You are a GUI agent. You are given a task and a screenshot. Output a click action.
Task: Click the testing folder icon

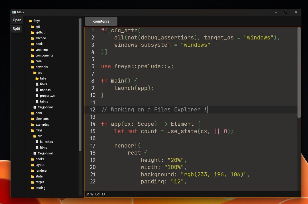[x=33, y=188]
